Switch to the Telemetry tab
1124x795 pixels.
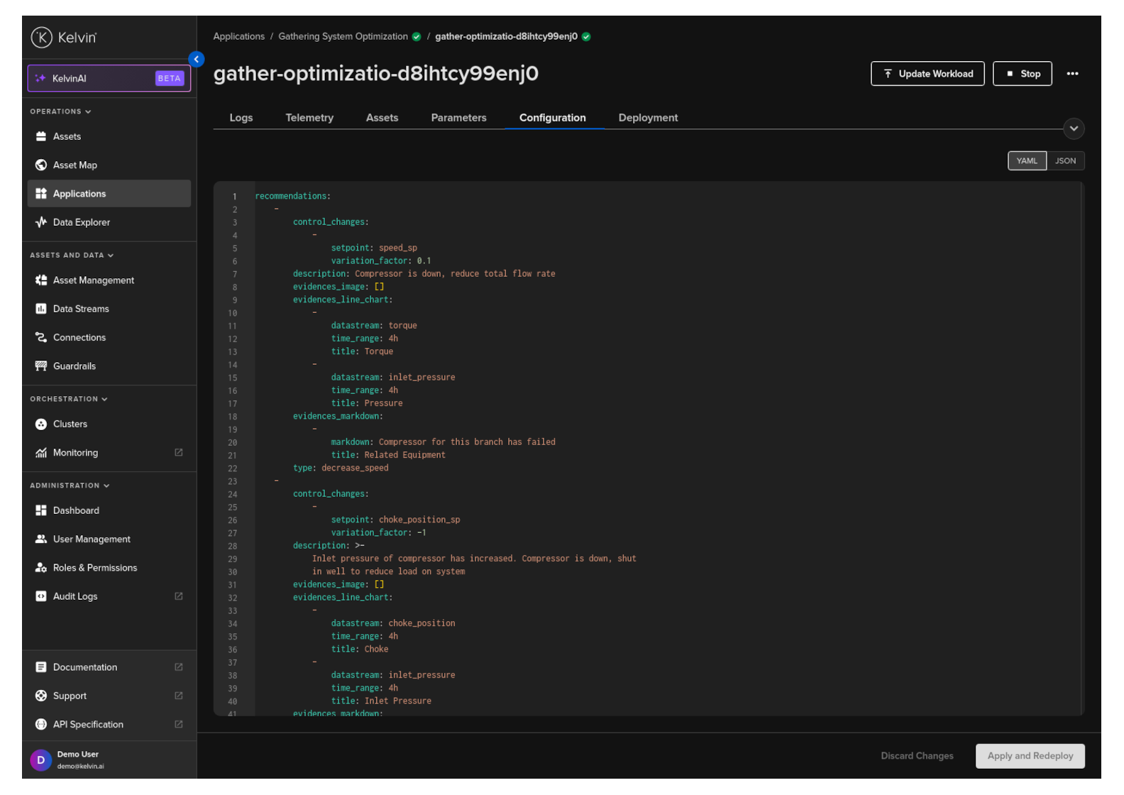pyautogui.click(x=309, y=118)
